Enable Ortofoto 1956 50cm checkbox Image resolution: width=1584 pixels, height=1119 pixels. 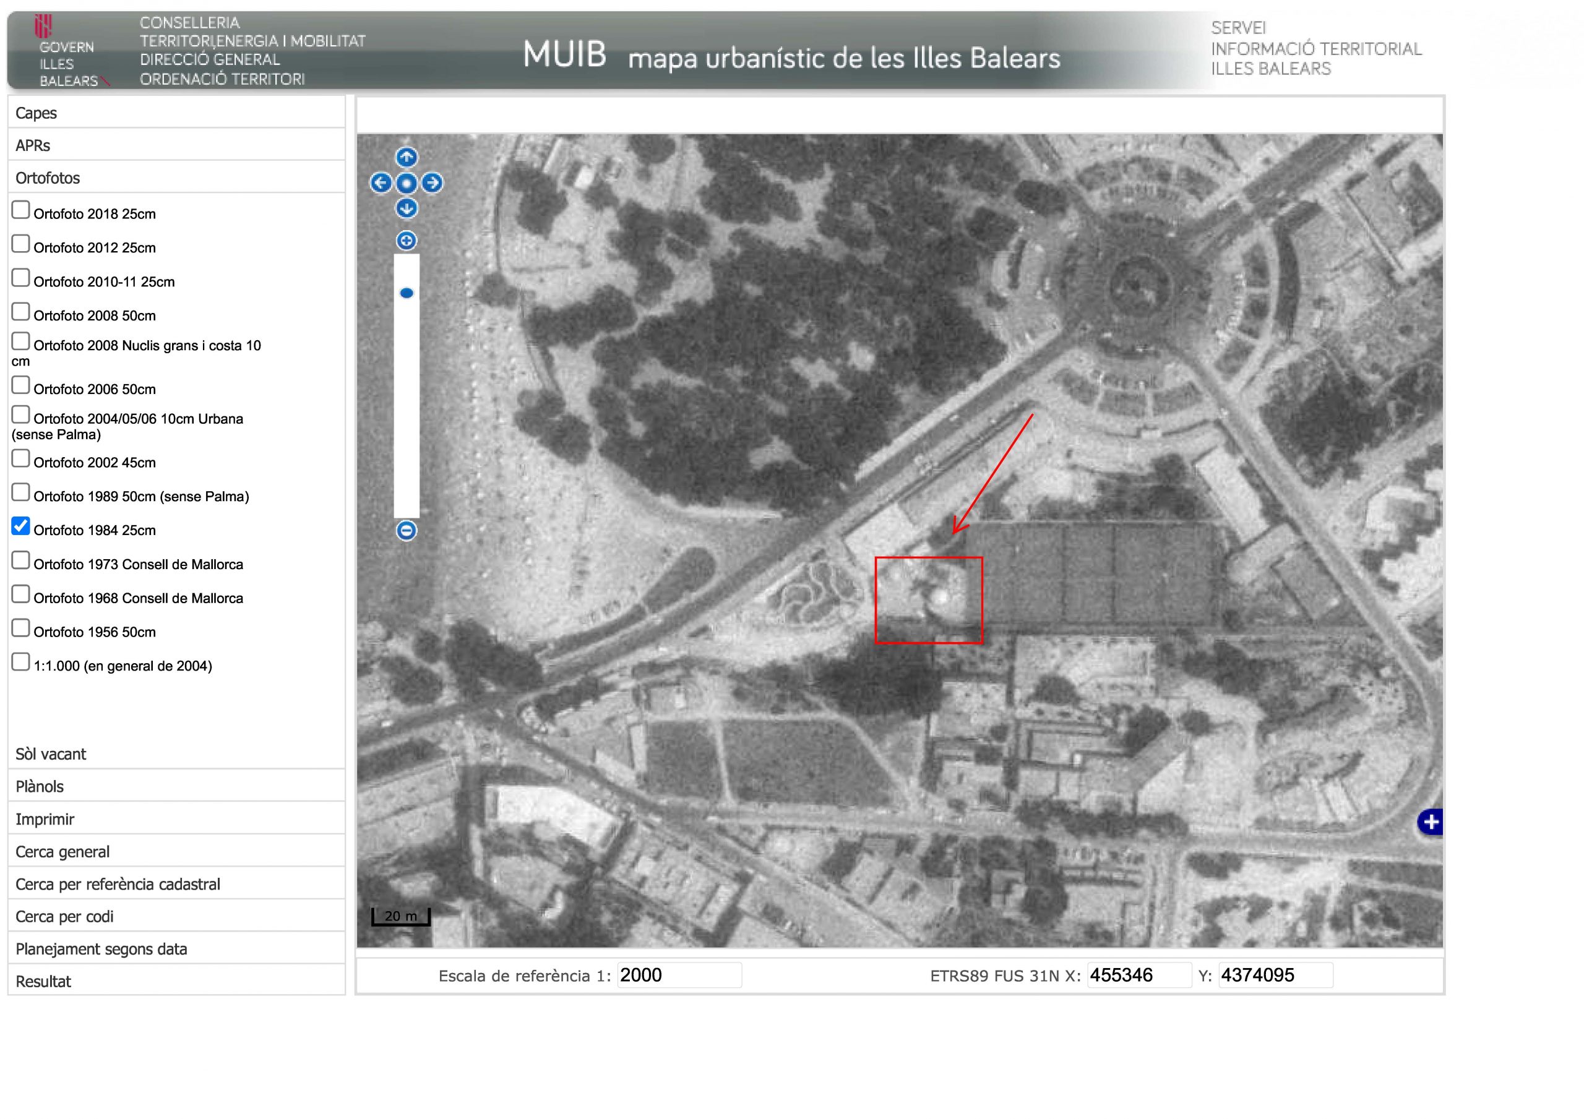(20, 628)
